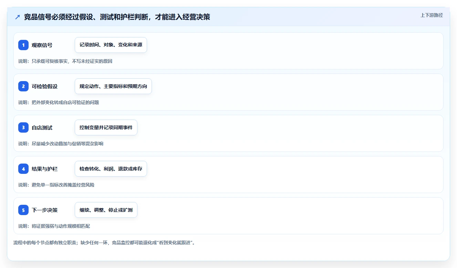The width and height of the screenshot is (457, 268).
Task: Click the note 将证据强弱与动作规模相匹配
Action: click(54, 226)
